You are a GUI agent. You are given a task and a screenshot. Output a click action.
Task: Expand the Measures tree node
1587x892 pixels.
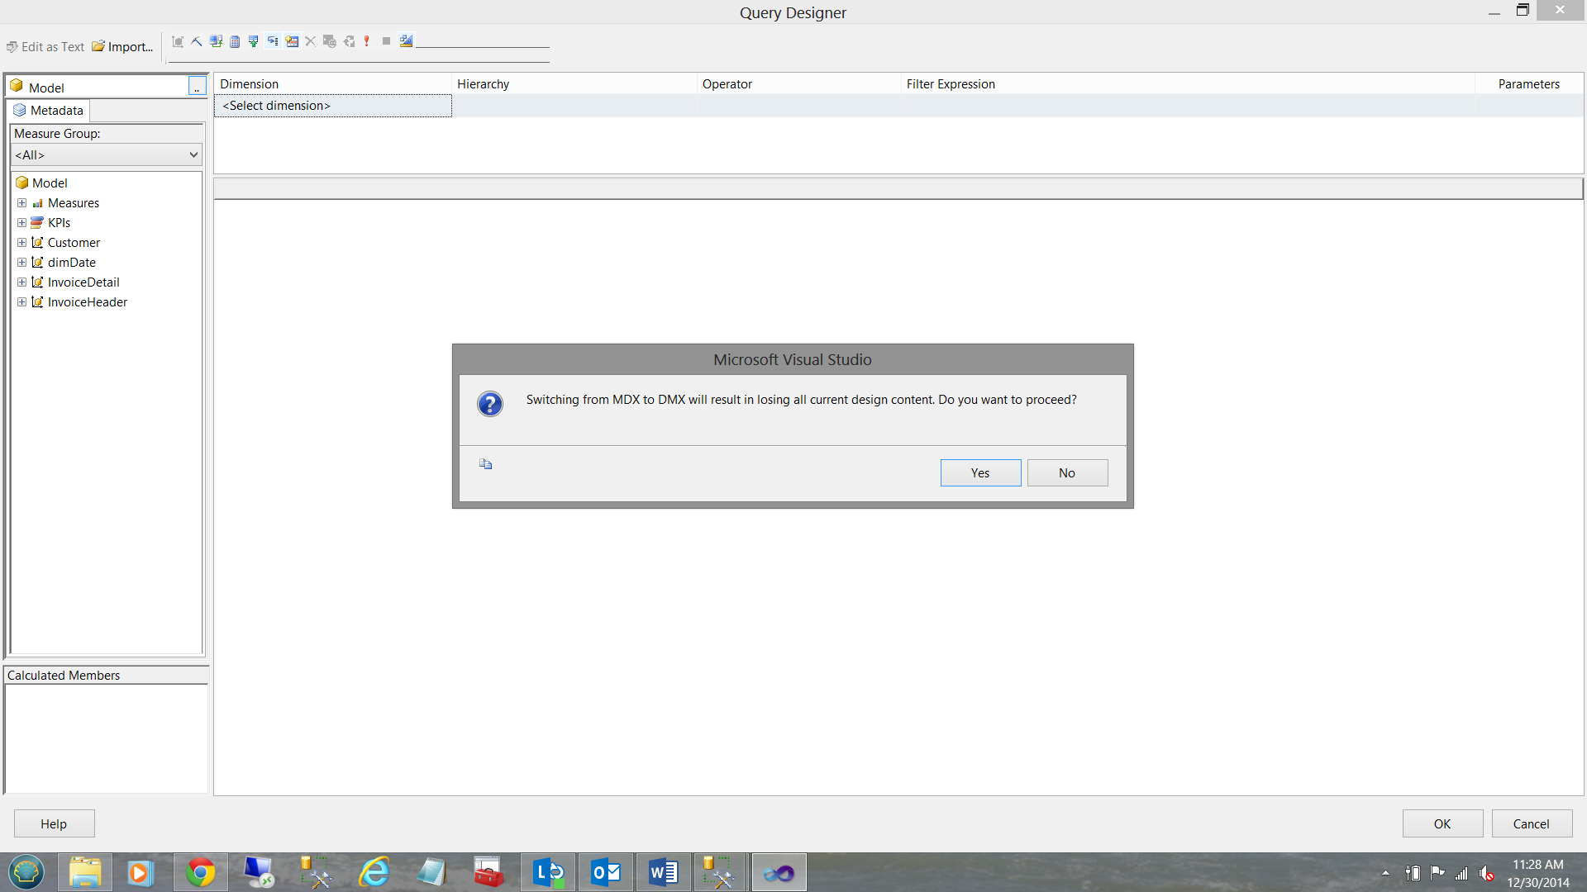pos(21,203)
